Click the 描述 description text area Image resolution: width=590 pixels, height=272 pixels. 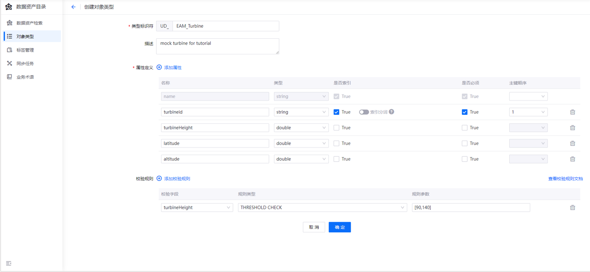coord(217,46)
